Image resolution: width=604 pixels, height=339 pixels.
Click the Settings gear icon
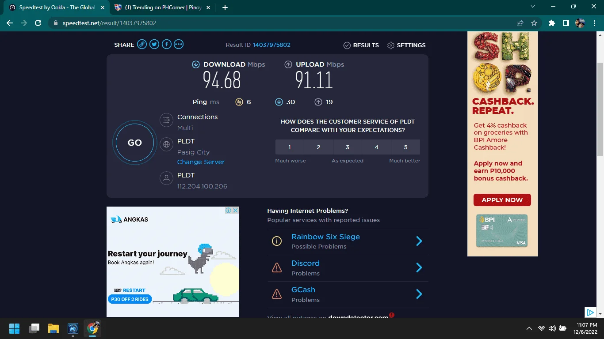pos(390,45)
